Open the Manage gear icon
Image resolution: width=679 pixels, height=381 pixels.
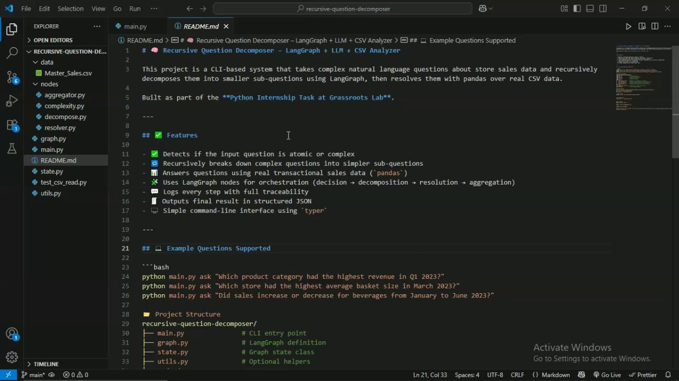[12, 357]
